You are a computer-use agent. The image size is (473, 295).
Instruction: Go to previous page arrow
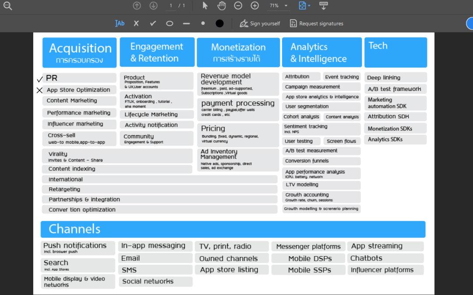click(137, 5)
